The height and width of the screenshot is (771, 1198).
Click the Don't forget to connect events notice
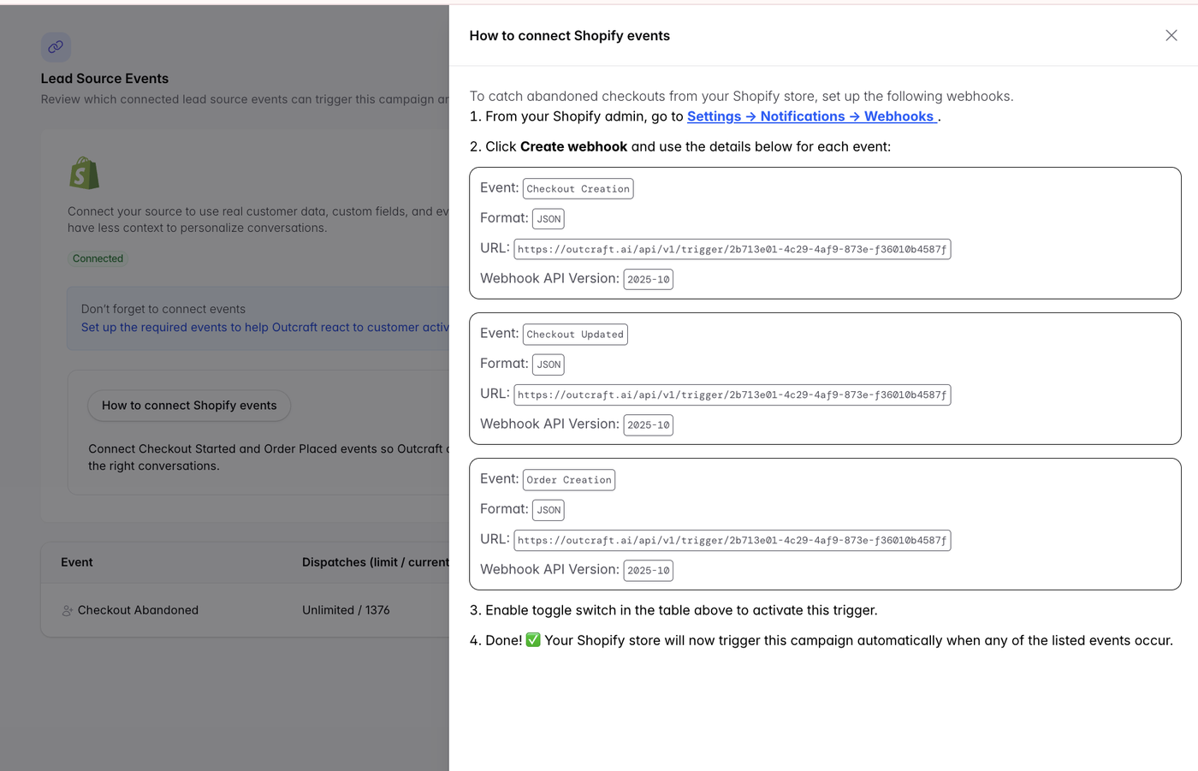pyautogui.click(x=258, y=318)
